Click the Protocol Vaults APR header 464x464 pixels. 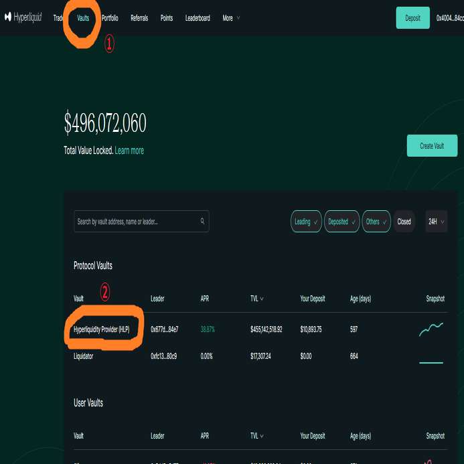(205, 299)
